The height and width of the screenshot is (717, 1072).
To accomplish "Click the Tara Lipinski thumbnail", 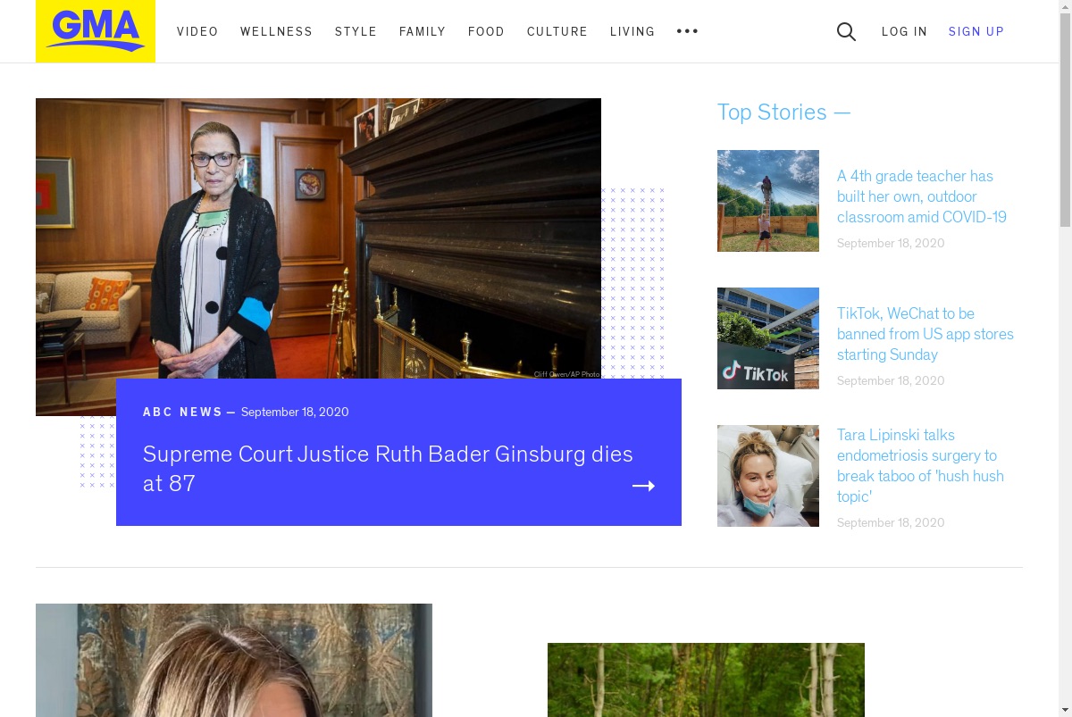I will click(x=768, y=476).
